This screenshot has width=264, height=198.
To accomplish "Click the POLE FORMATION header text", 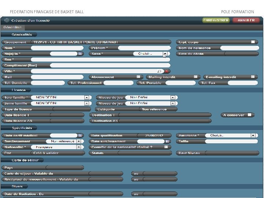I will tap(237, 12).
